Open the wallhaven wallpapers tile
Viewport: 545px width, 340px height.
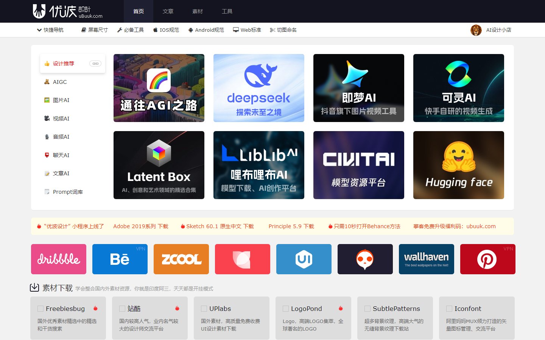[x=427, y=259]
